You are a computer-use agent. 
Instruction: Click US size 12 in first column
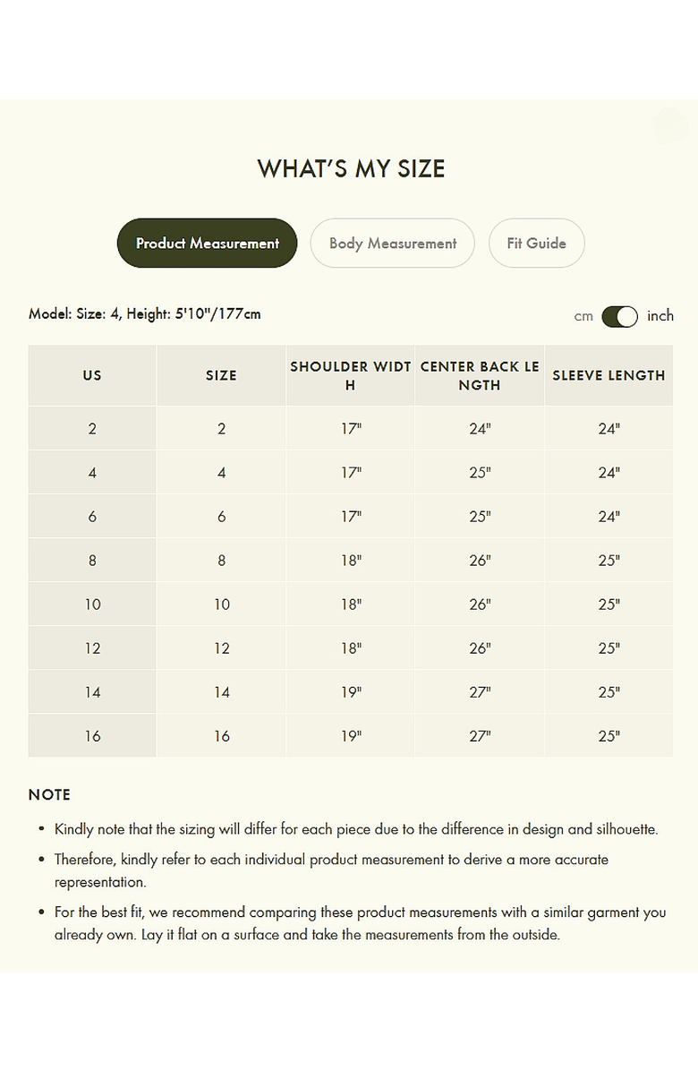[x=92, y=648]
